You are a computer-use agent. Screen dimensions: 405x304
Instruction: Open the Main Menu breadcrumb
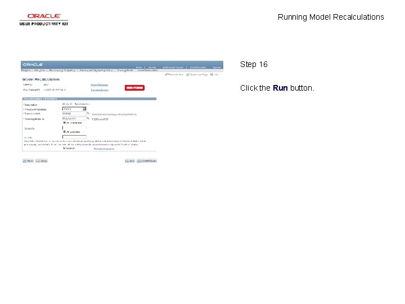tap(39, 70)
